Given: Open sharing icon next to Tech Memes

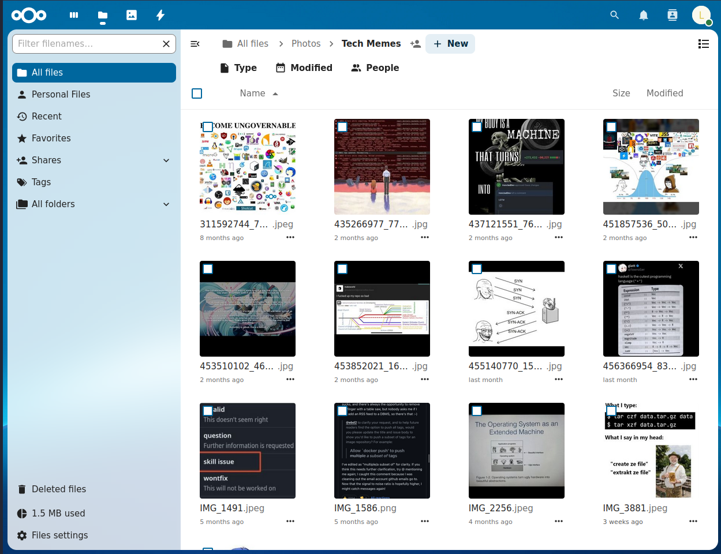Looking at the screenshot, I should [415, 44].
